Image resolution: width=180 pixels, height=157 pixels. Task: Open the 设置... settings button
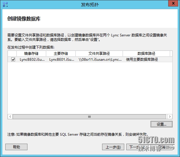(161, 124)
